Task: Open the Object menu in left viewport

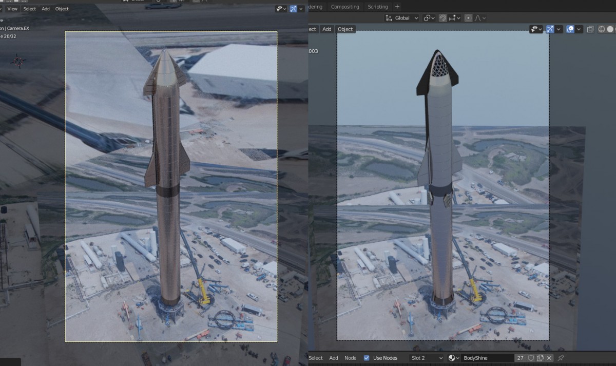Action: coord(62,9)
